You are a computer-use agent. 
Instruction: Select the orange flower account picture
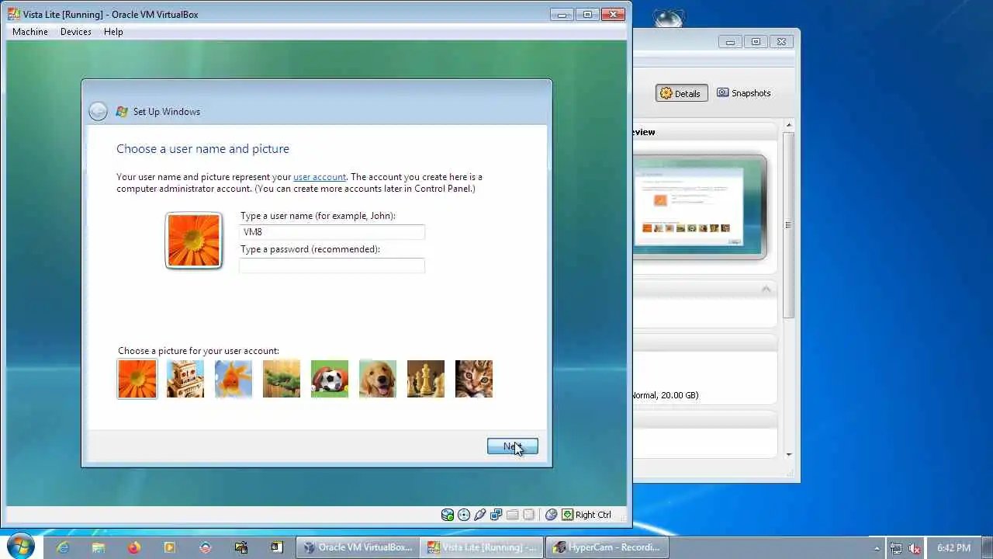point(137,379)
